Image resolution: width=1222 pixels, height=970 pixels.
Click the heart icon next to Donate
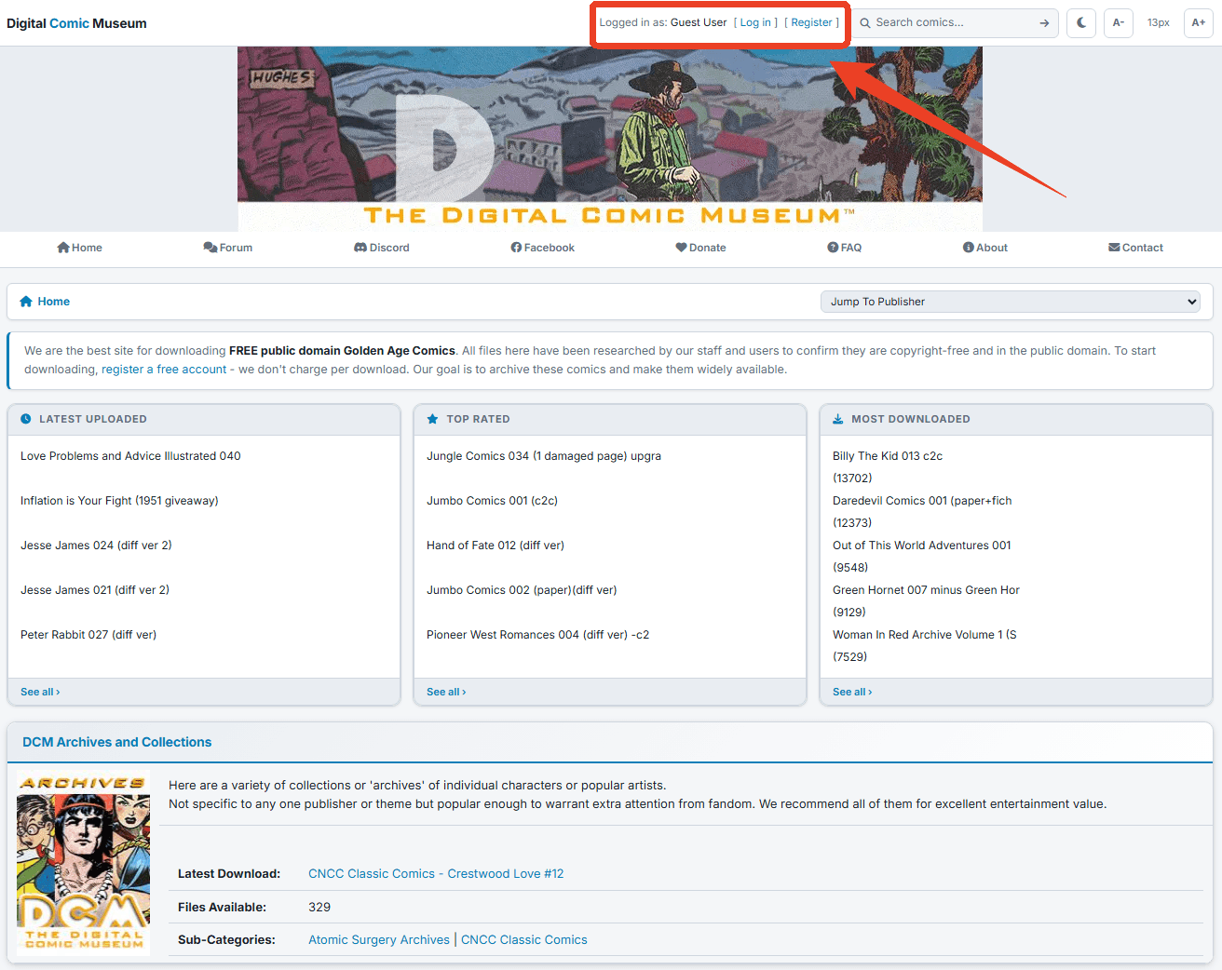pos(681,248)
